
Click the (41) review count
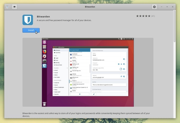pyautogui.click(x=153, y=16)
